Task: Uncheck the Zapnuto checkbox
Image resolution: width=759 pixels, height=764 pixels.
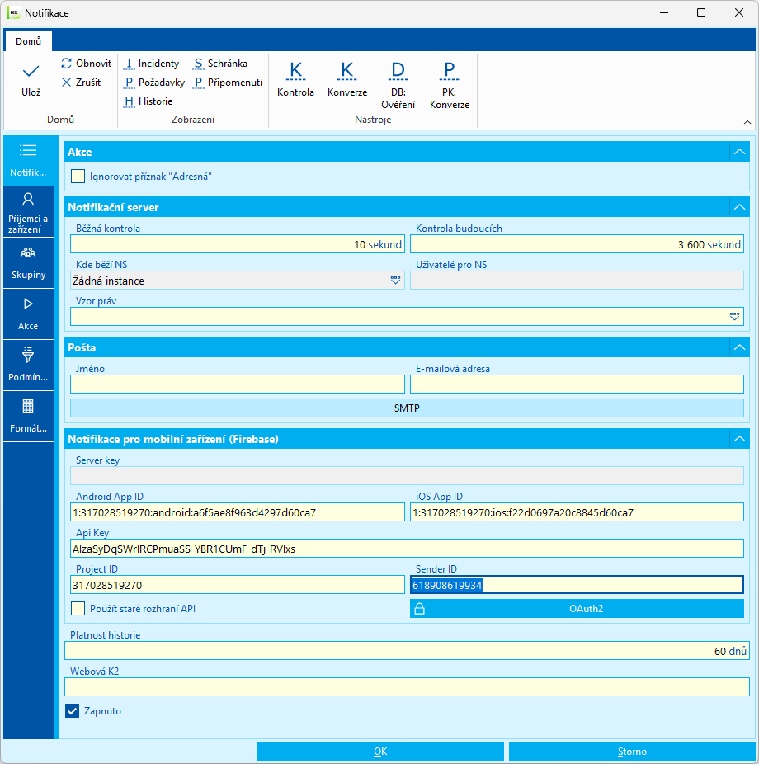Action: (73, 710)
